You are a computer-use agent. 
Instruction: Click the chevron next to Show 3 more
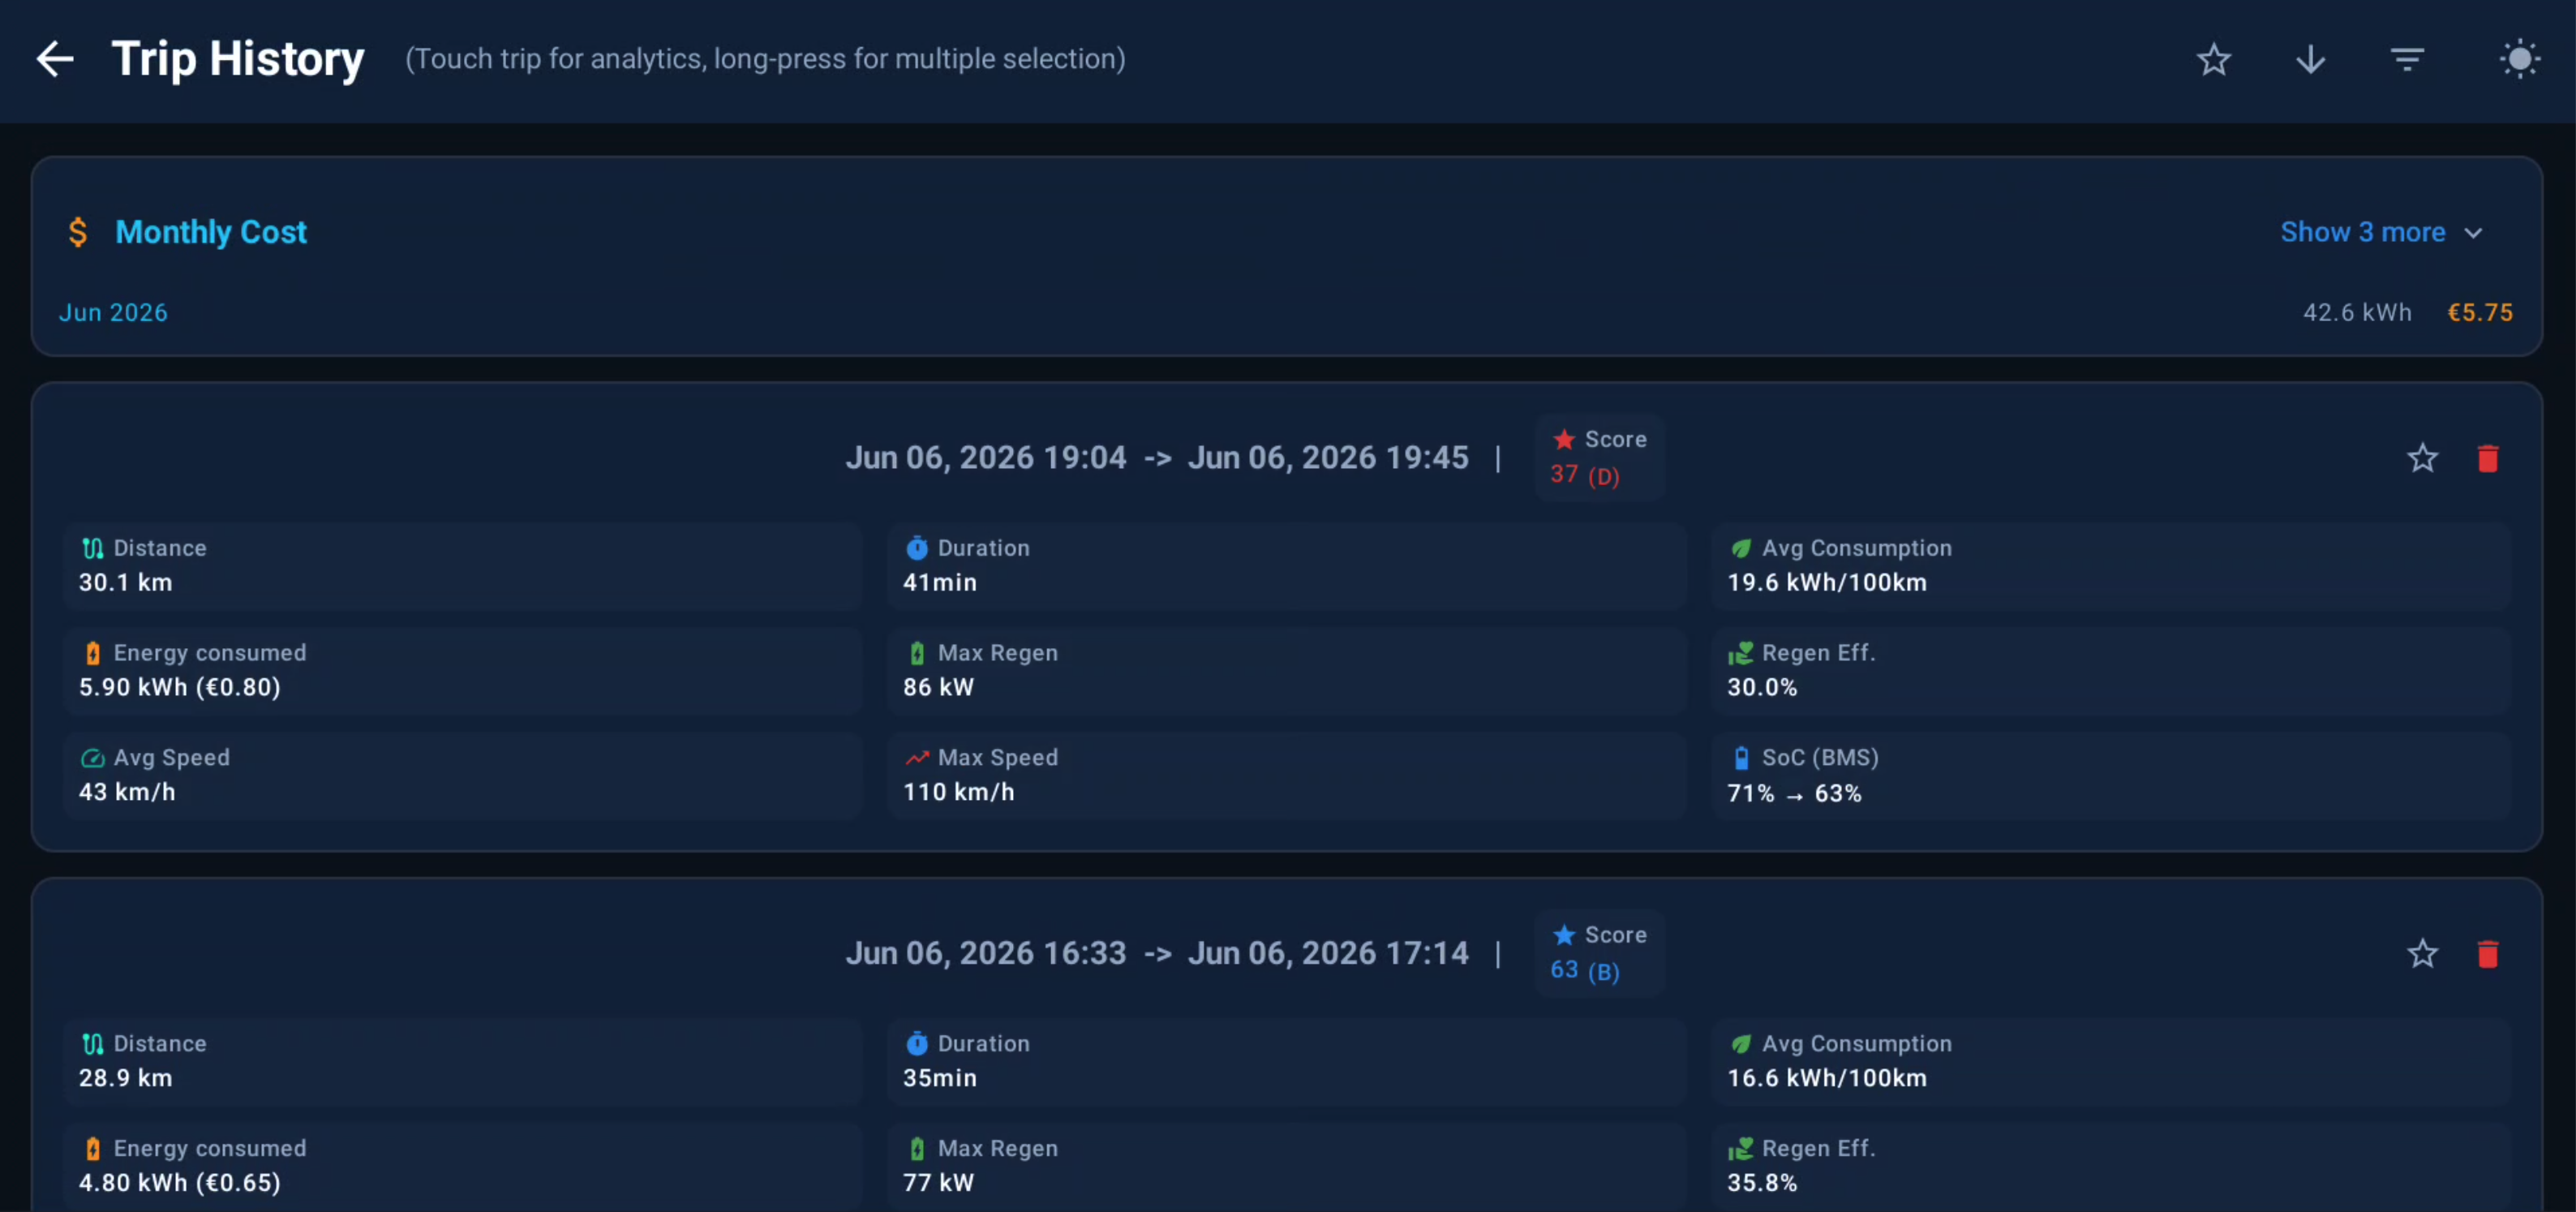click(2473, 233)
